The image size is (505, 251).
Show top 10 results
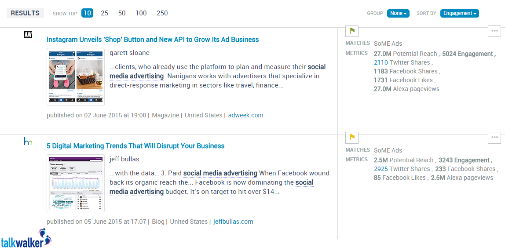[87, 13]
